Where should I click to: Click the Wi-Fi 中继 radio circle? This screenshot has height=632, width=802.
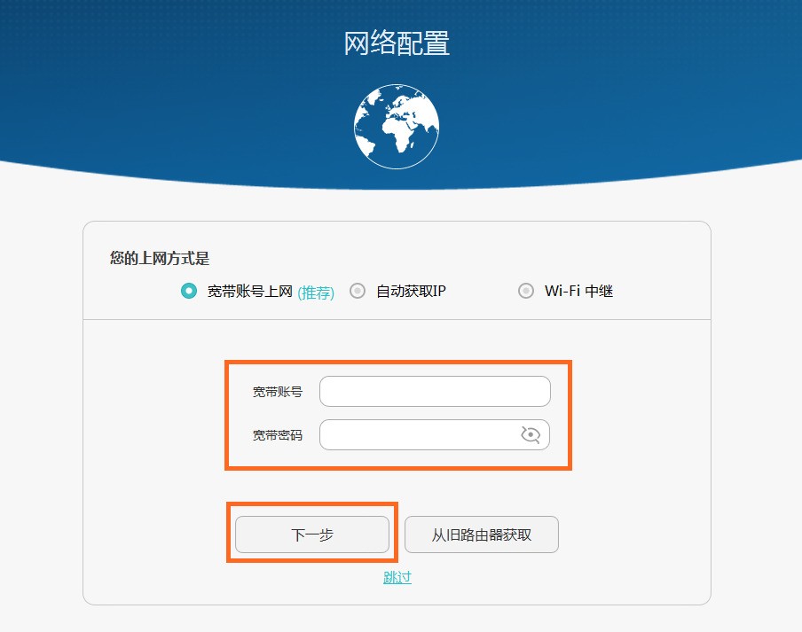525,290
